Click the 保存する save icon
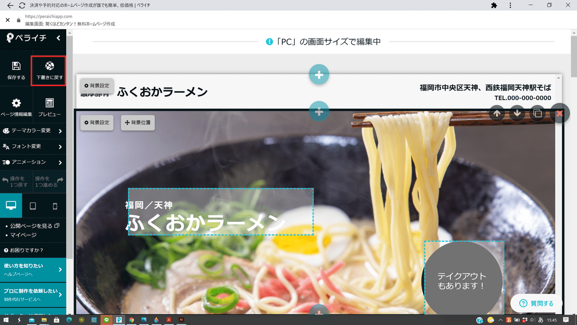This screenshot has width=577, height=325. click(16, 66)
